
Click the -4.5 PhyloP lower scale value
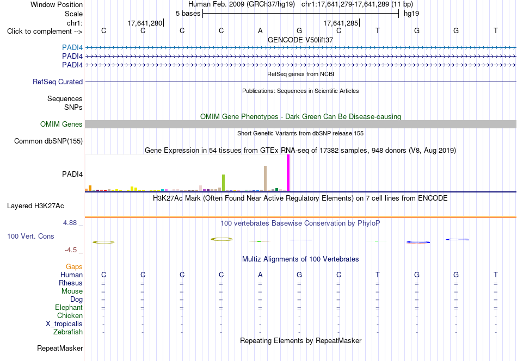(x=71, y=250)
